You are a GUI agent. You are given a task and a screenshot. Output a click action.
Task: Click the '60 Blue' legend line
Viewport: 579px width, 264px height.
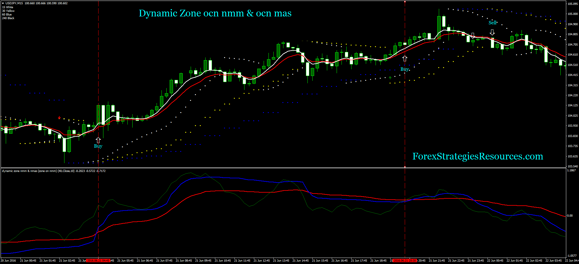(x=7, y=15)
